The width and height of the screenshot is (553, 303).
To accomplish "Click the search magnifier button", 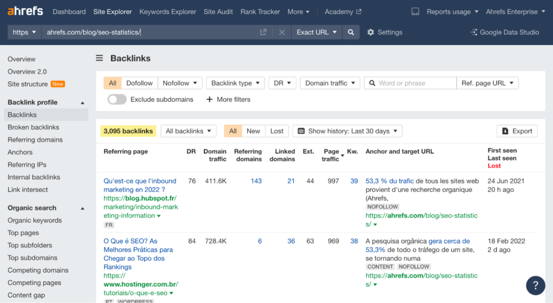I will pyautogui.click(x=351, y=32).
